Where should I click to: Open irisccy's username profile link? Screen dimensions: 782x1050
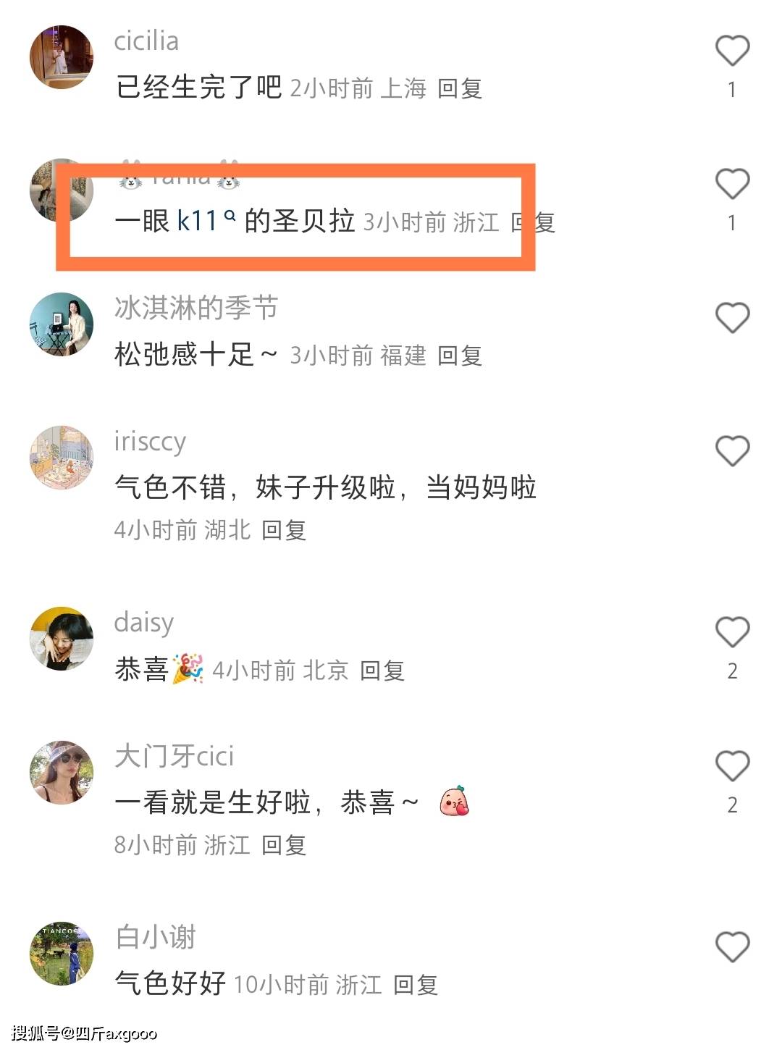[150, 442]
